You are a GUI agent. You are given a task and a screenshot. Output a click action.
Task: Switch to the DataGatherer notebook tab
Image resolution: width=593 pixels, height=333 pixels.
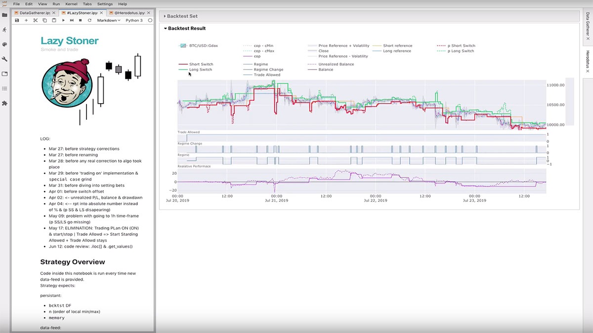(35, 12)
